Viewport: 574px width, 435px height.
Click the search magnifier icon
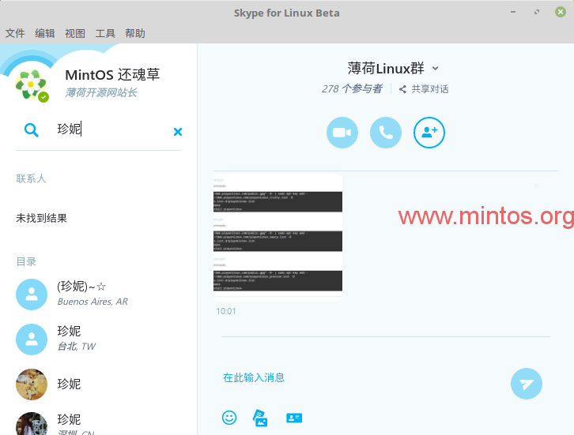(31, 129)
